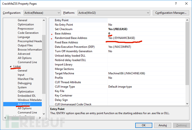Select the Fixed Base Address row
192x130 pixels.
(x=120, y=42)
